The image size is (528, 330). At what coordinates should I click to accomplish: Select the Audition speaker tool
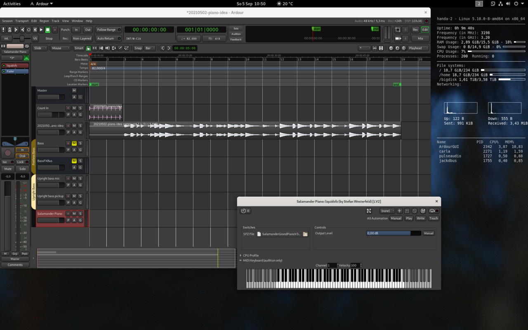(107, 48)
